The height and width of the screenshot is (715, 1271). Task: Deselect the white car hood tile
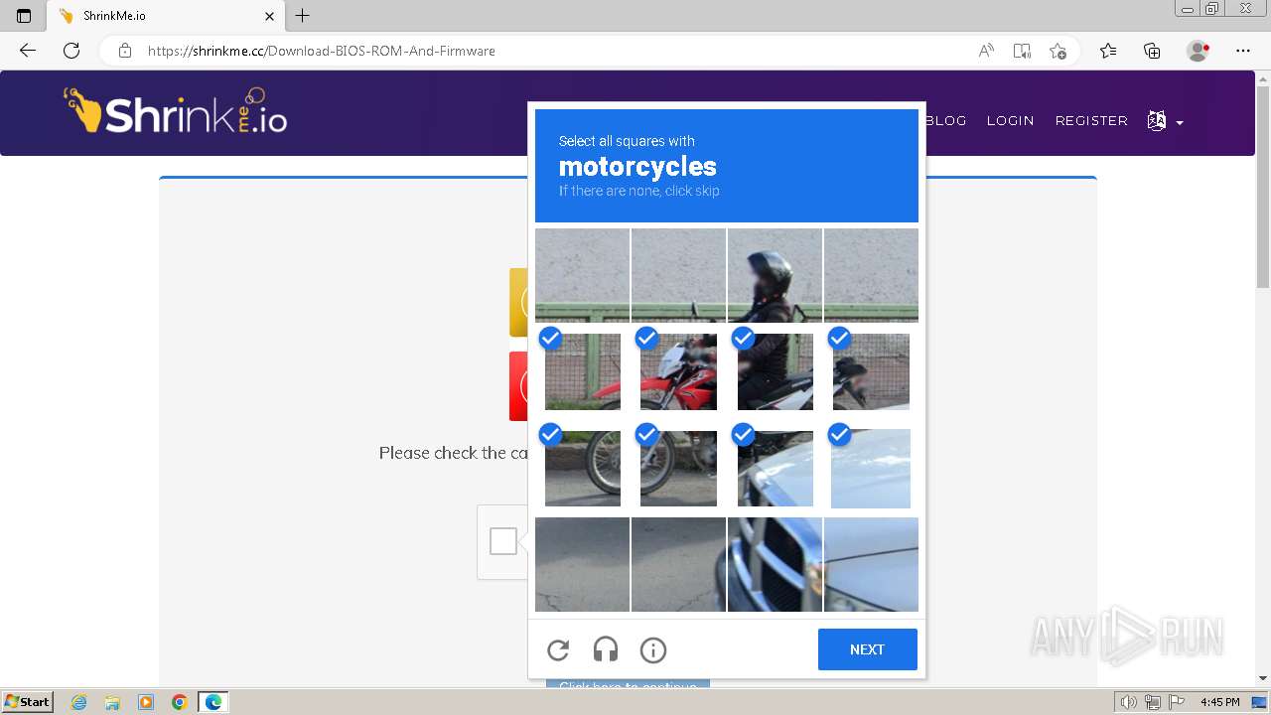tap(871, 468)
